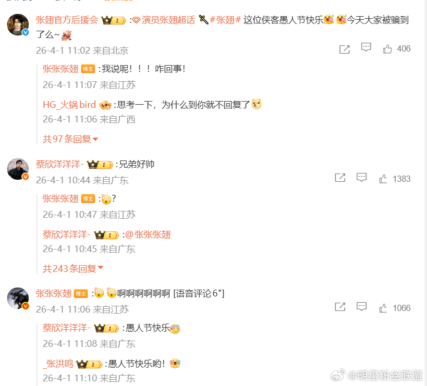Play the 语音评论 6" voice comment
This screenshot has height=386, width=427.
[x=199, y=293]
